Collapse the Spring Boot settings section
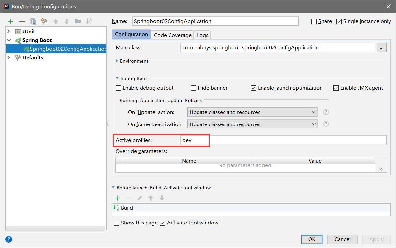This screenshot has width=396, height=248. pyautogui.click(x=117, y=78)
